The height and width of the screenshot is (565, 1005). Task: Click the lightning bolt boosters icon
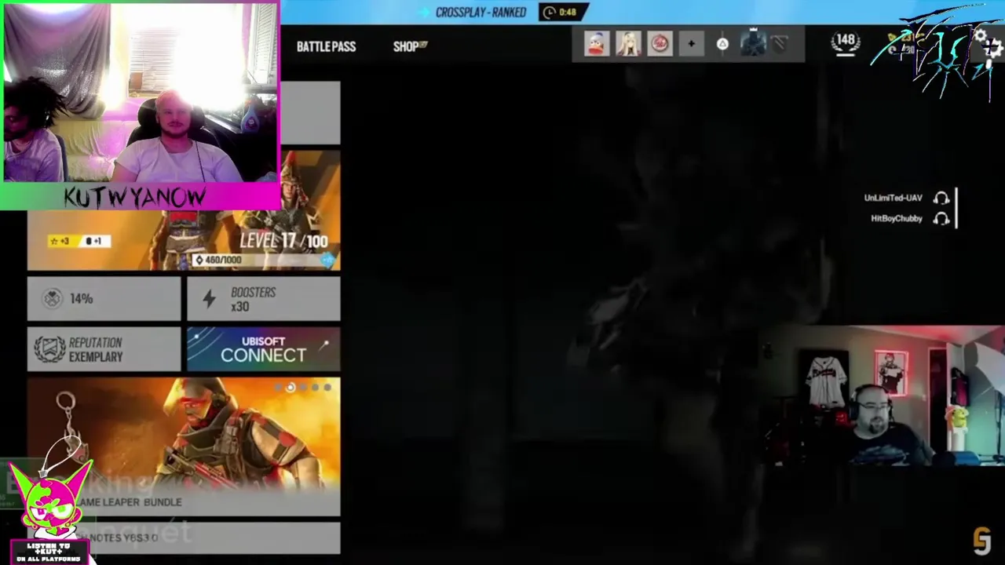click(x=209, y=299)
